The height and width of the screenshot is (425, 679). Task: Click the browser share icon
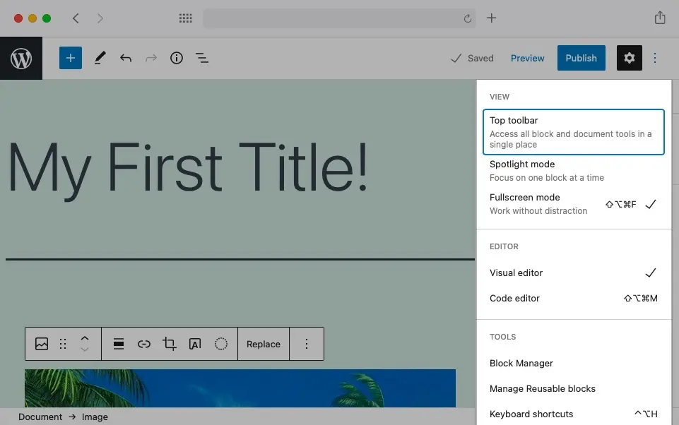coord(660,18)
